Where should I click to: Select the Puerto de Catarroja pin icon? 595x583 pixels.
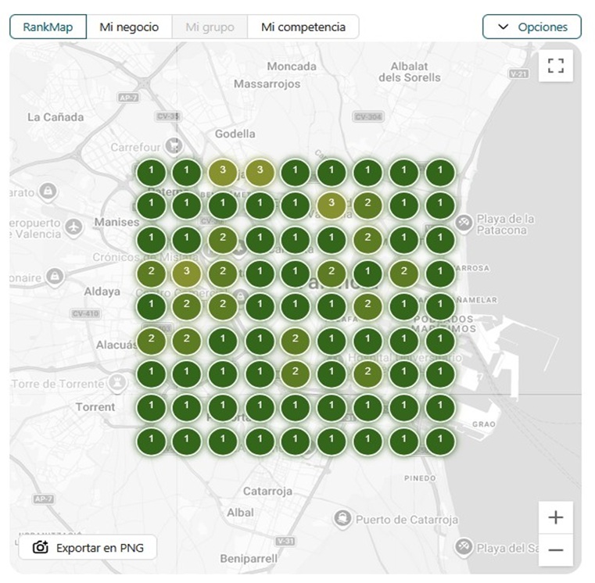[342, 518]
